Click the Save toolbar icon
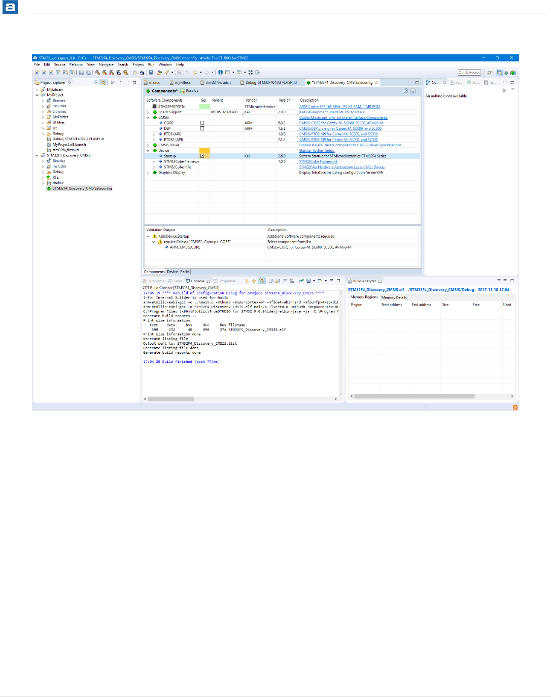551x697 pixels. (81, 73)
